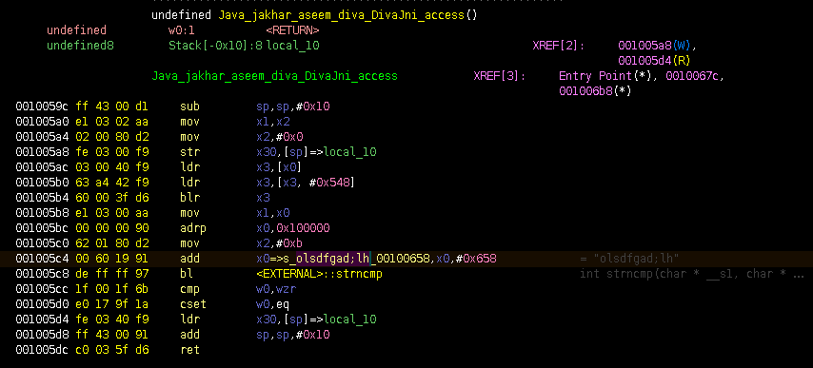Click address 001005b4
Screen dimensions: 813x368
tap(42, 198)
